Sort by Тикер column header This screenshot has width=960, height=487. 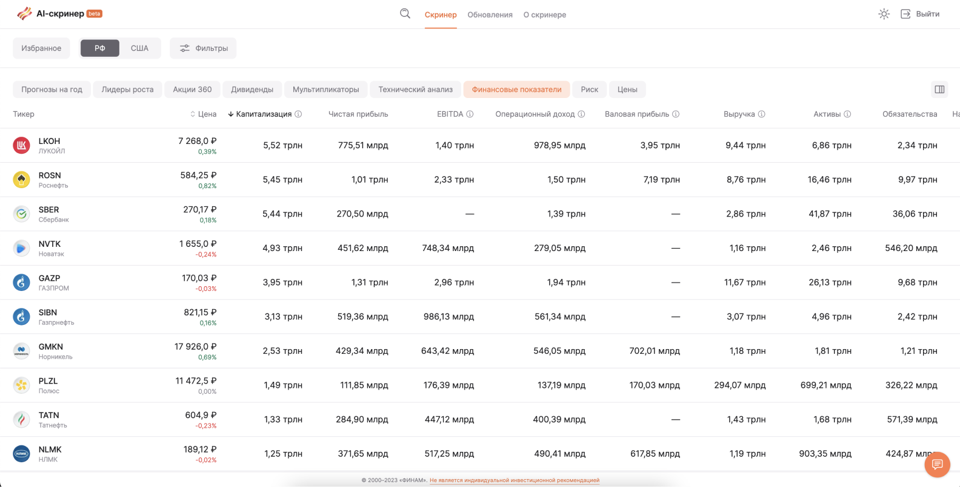[24, 114]
